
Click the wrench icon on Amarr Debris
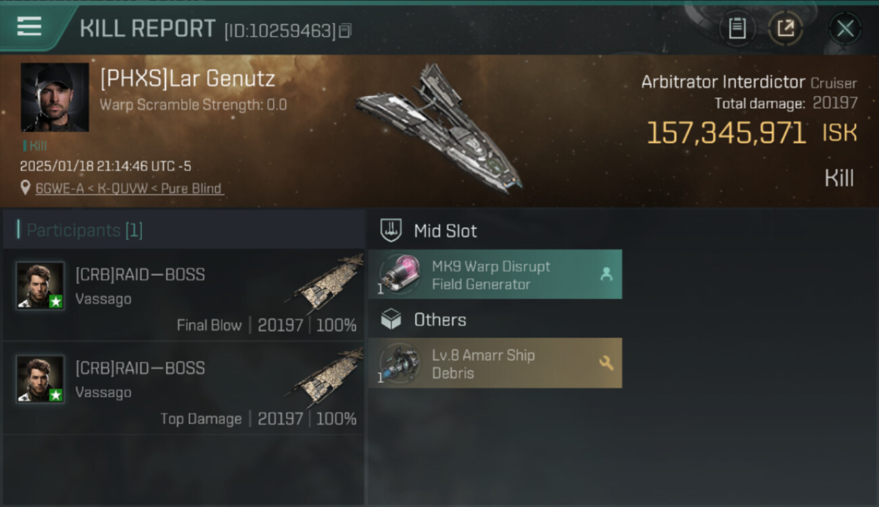606,363
